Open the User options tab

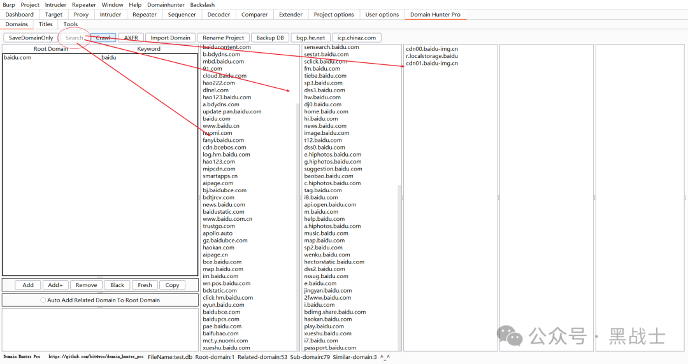pyautogui.click(x=382, y=15)
